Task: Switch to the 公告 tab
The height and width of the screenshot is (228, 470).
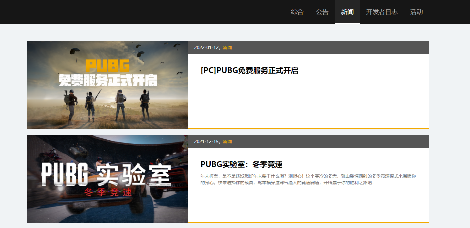Action: [x=322, y=12]
